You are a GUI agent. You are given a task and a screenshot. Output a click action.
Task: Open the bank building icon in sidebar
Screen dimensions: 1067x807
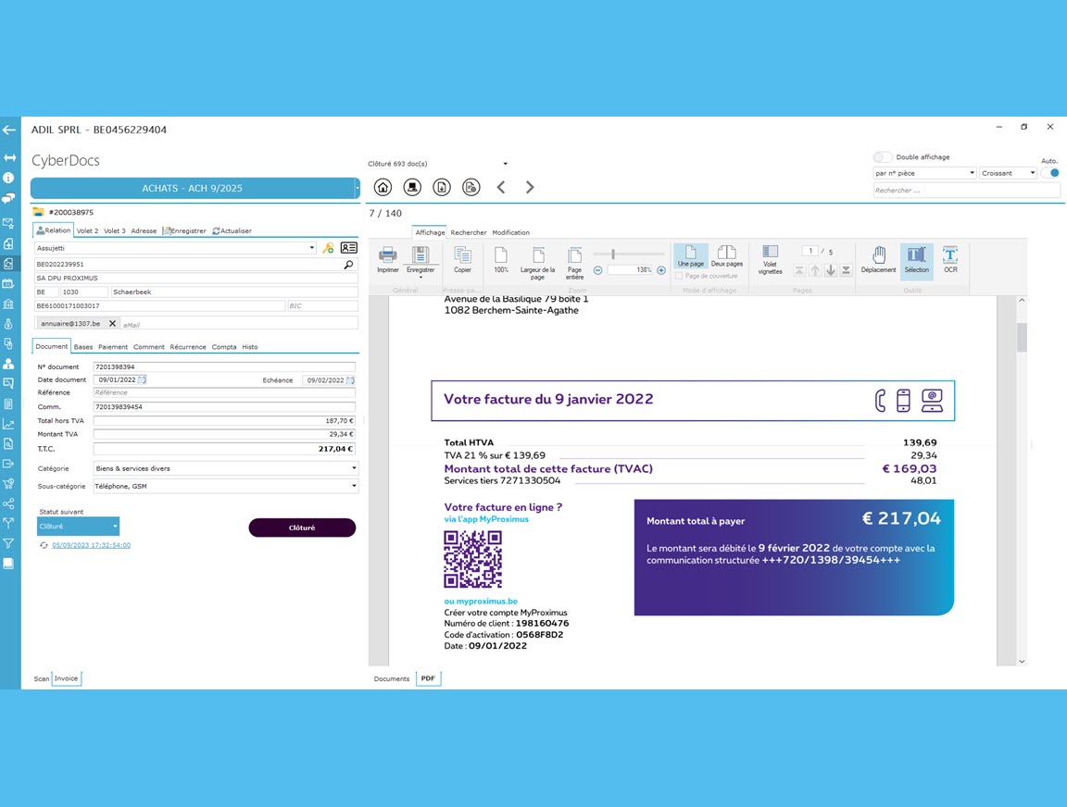click(9, 304)
